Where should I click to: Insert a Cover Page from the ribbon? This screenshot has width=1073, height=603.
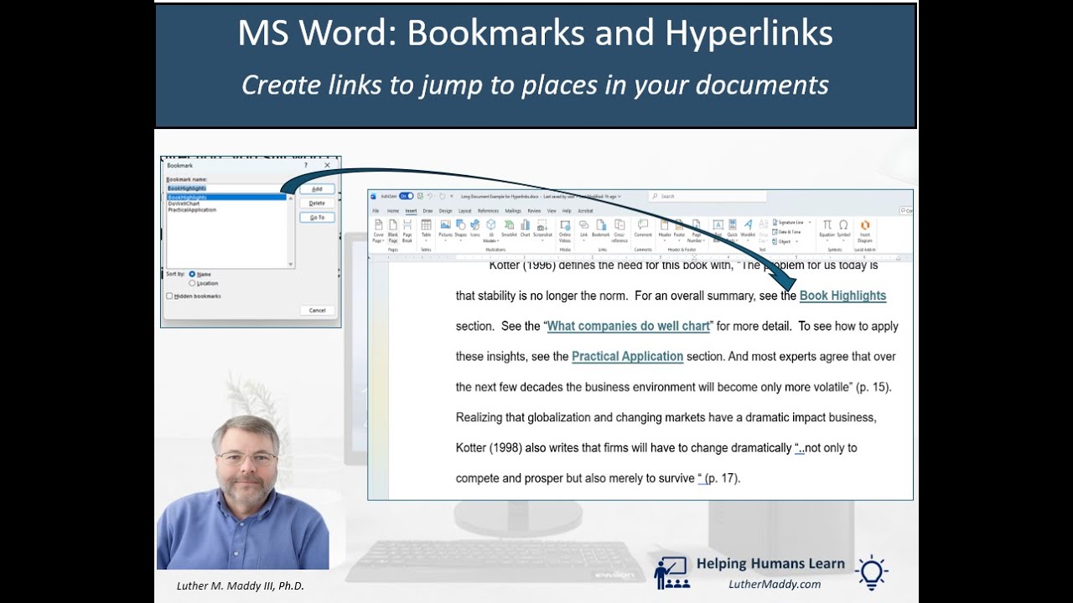[379, 229]
